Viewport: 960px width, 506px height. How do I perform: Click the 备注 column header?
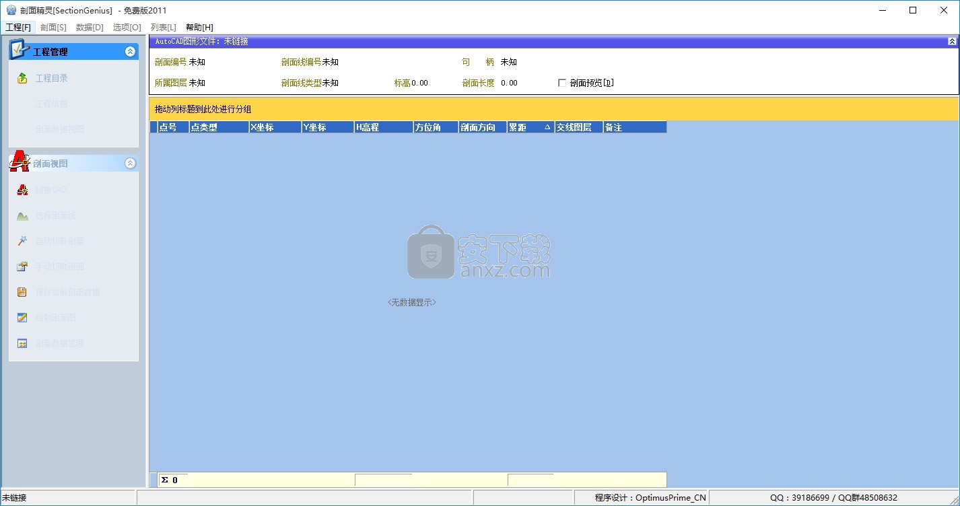point(634,127)
